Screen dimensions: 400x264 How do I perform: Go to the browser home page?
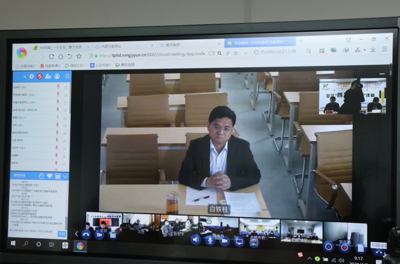[x=61, y=56]
